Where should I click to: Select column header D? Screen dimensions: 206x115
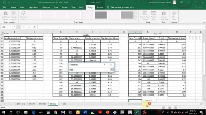(x=14, y=32)
